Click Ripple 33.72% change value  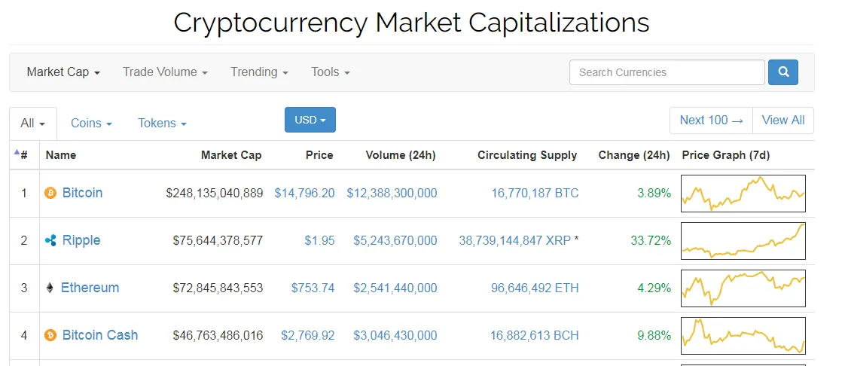(651, 240)
